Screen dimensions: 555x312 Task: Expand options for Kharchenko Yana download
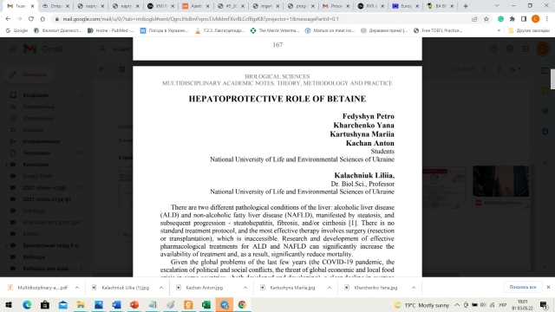click(414, 288)
